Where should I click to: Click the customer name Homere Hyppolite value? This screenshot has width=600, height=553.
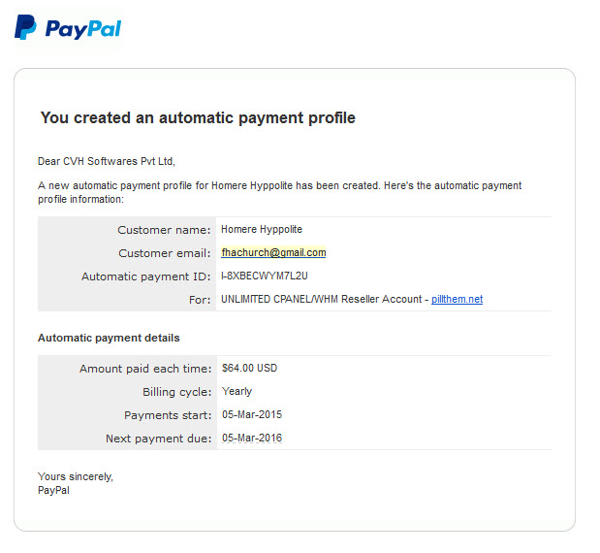coord(262,229)
